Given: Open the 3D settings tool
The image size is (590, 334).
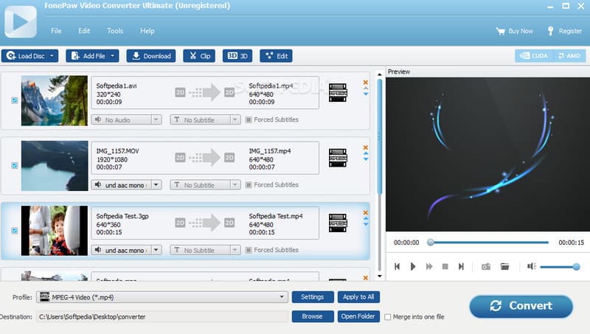Looking at the screenshot, I should coord(238,55).
